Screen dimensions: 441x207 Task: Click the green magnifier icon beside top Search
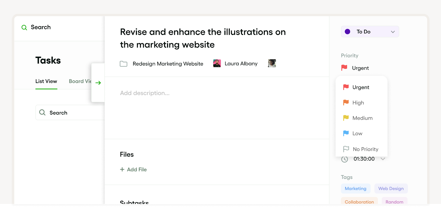coord(24,28)
